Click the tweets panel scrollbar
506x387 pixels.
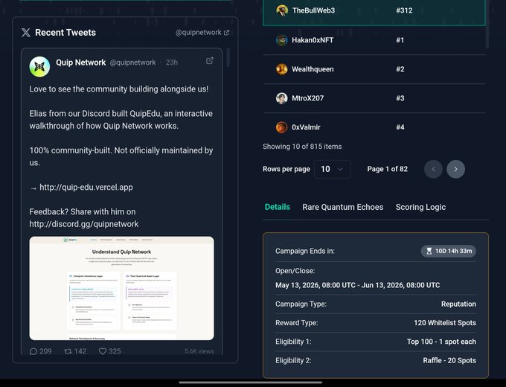(x=228, y=57)
